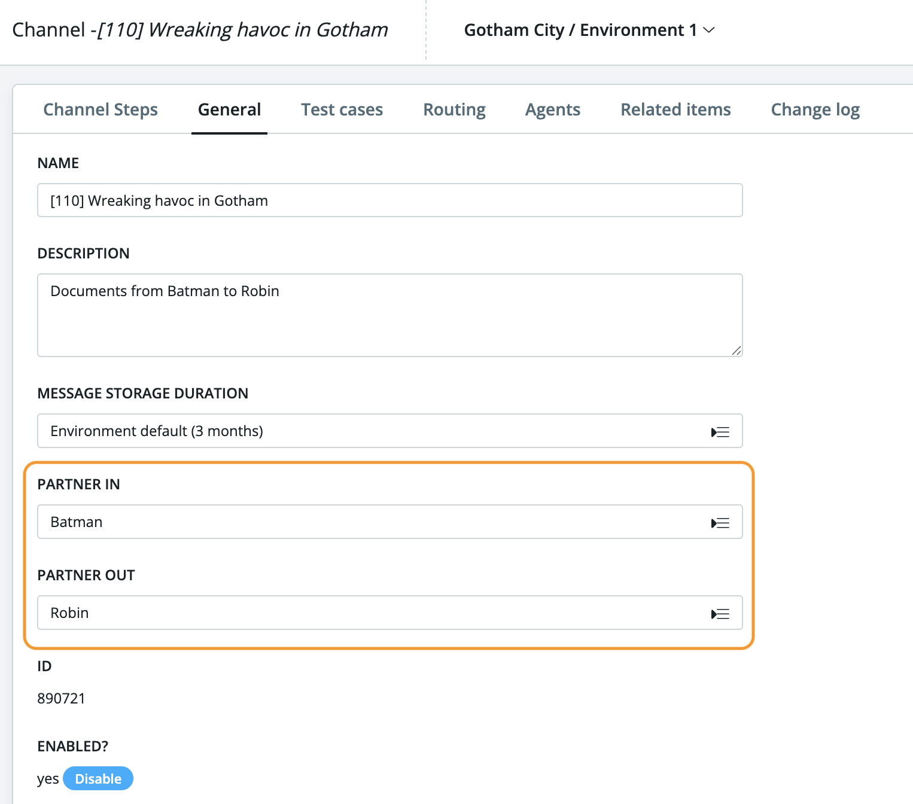Go to the Routing tab
The image size is (913, 804).
click(454, 109)
